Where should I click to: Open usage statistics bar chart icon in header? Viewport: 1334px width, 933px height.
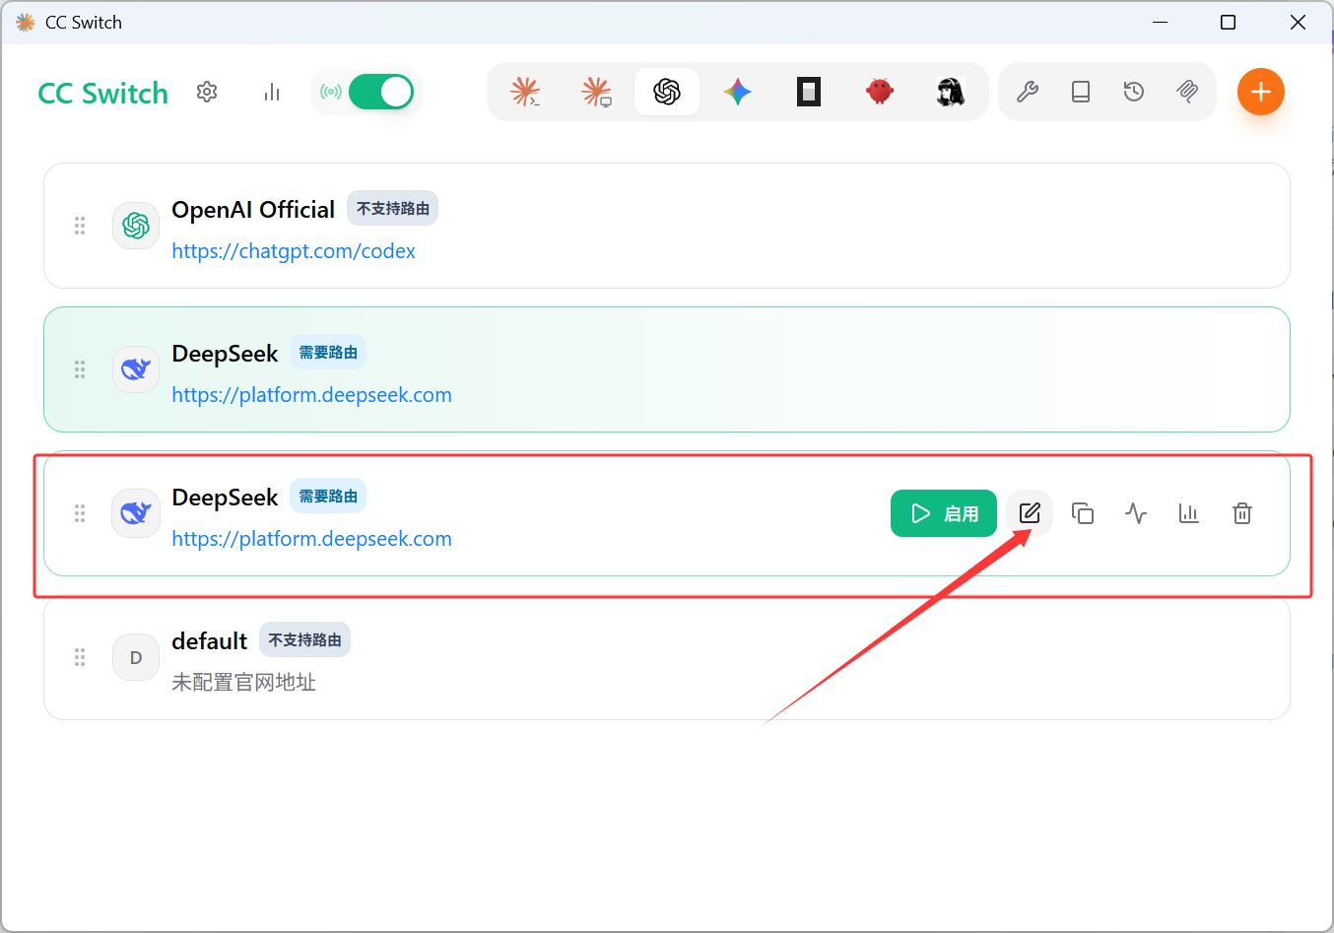coord(272,92)
